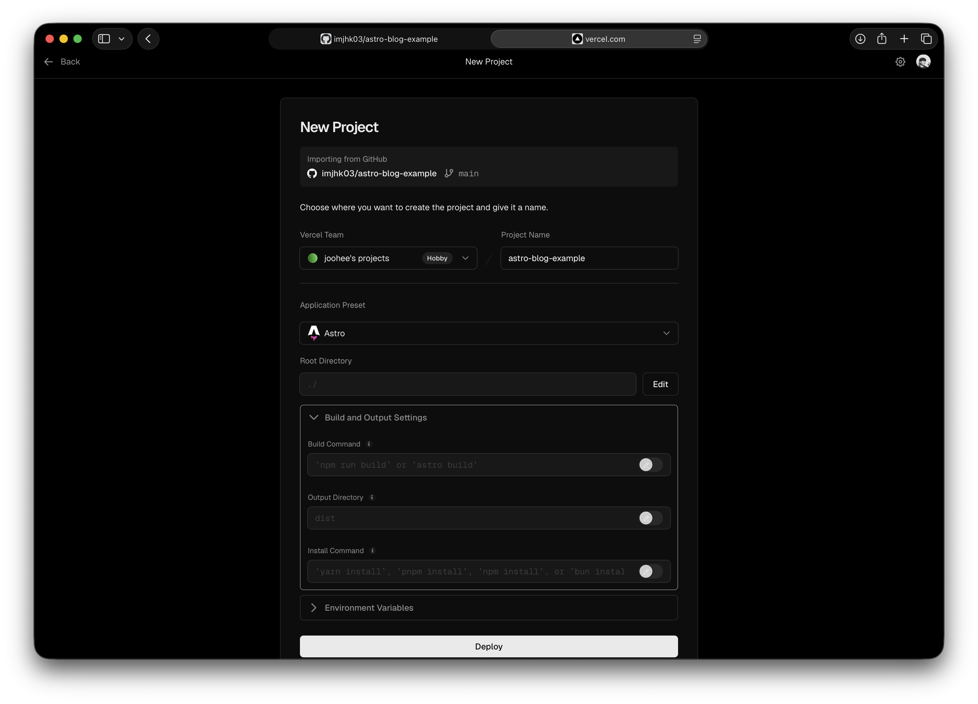Show tab overview icon

tap(926, 39)
